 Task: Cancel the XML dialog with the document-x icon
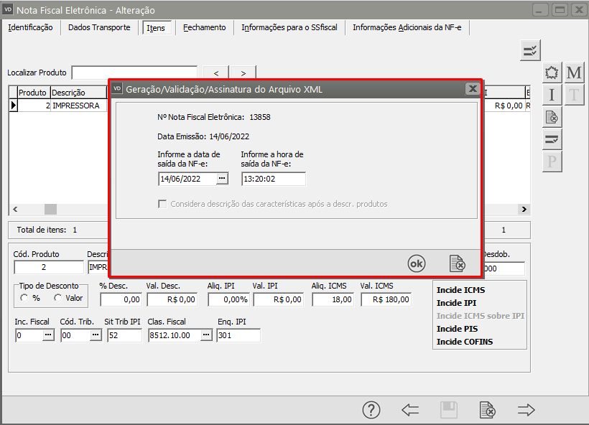[457, 264]
